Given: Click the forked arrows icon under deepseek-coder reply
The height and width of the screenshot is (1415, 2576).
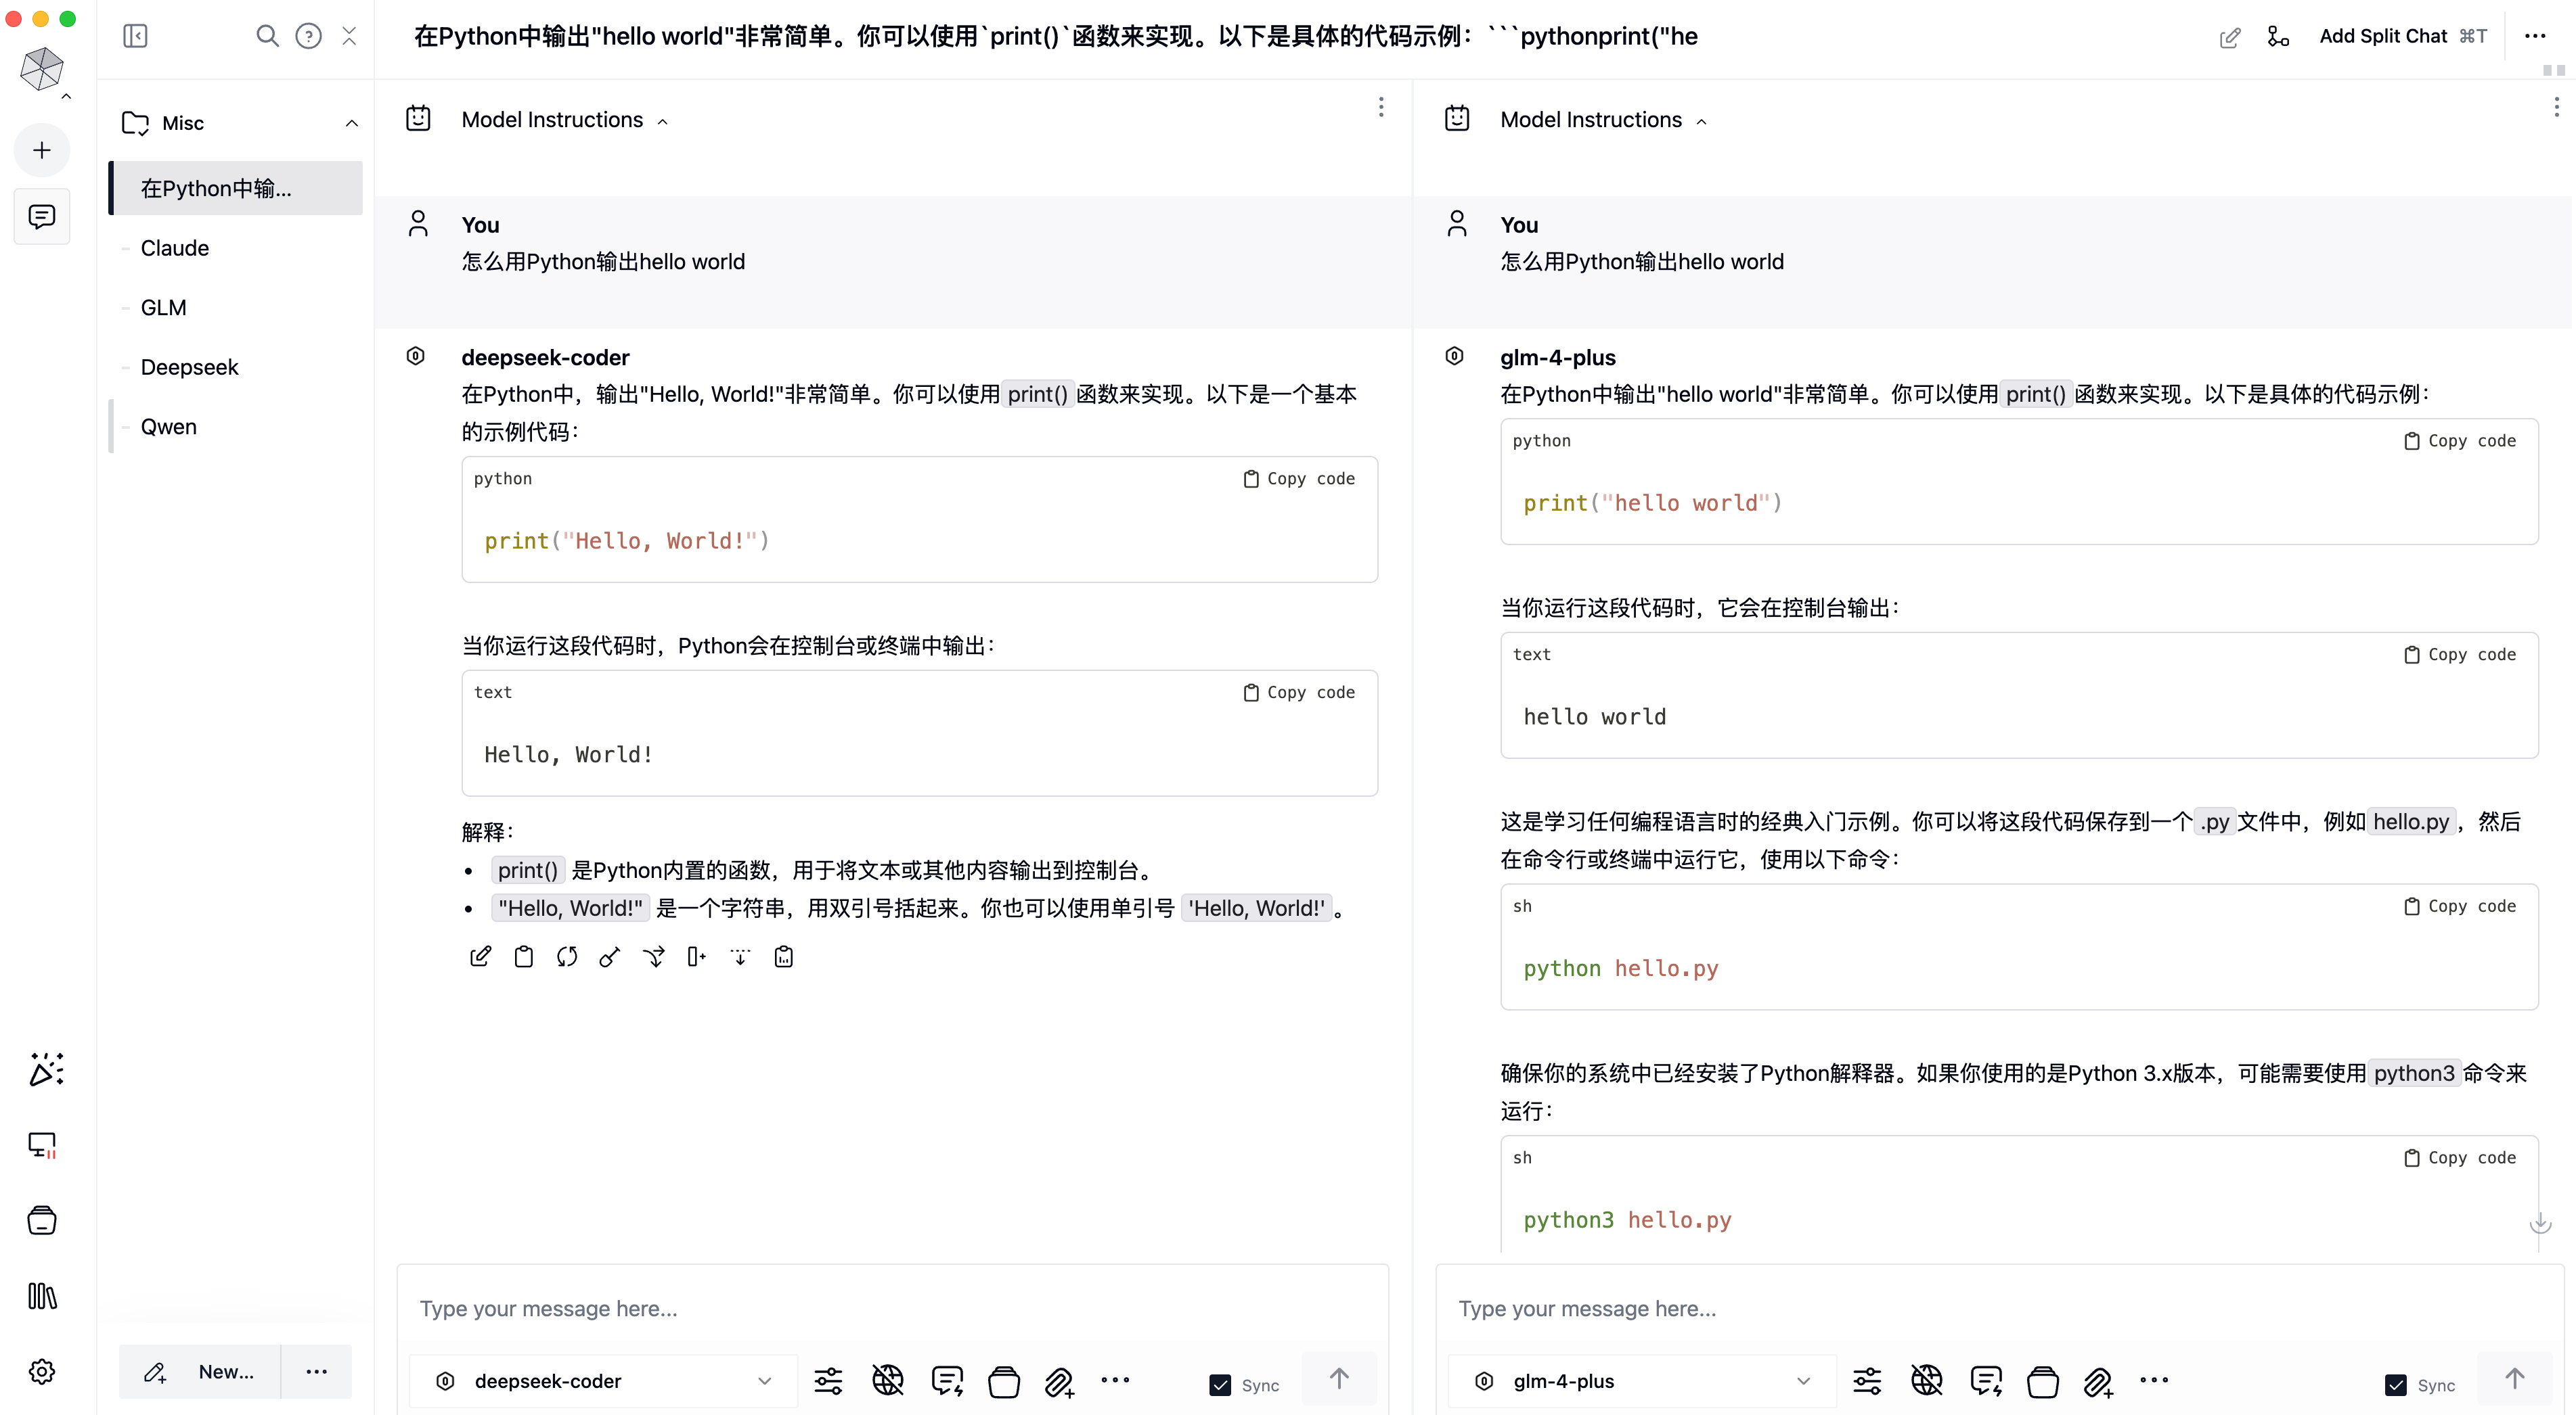Looking at the screenshot, I should [x=653, y=956].
